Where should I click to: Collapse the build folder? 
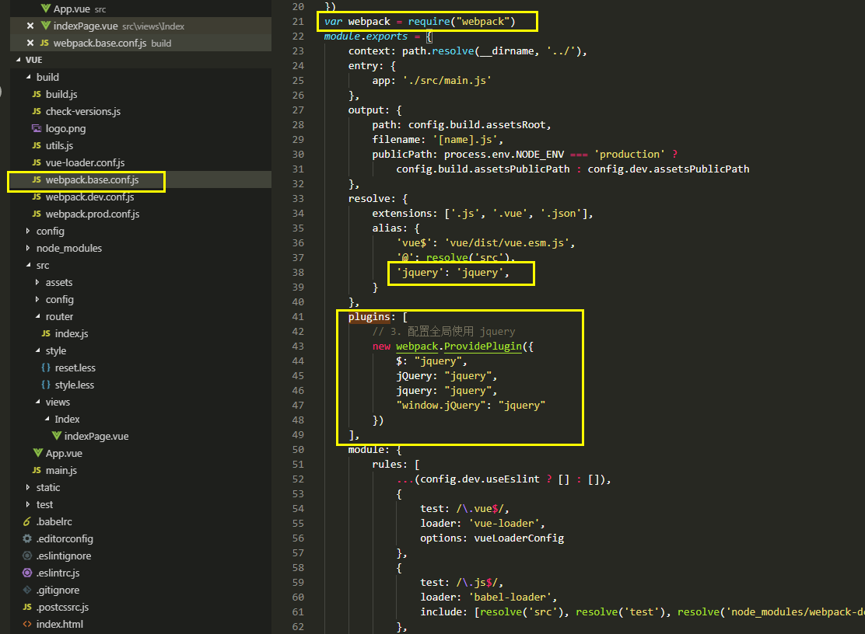click(28, 77)
